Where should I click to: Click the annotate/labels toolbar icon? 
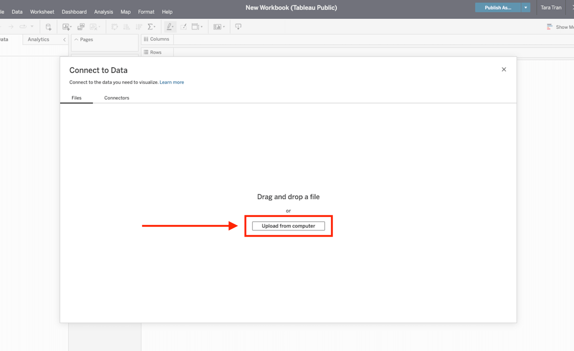pyautogui.click(x=183, y=27)
